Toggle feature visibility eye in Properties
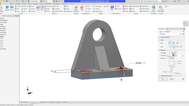The width and height of the screenshot is (189, 106). pos(184,32)
